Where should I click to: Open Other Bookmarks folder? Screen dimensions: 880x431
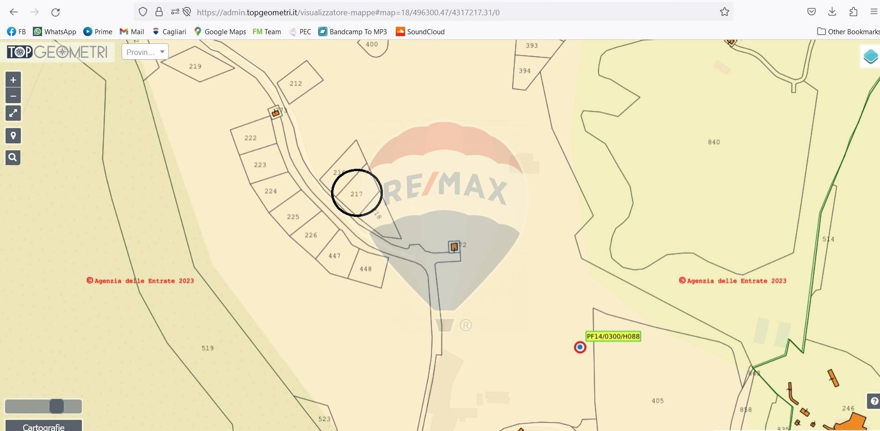tap(848, 31)
